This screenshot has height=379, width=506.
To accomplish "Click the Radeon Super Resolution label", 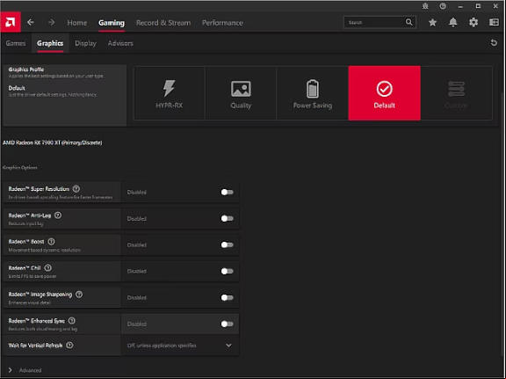I will pos(39,189).
